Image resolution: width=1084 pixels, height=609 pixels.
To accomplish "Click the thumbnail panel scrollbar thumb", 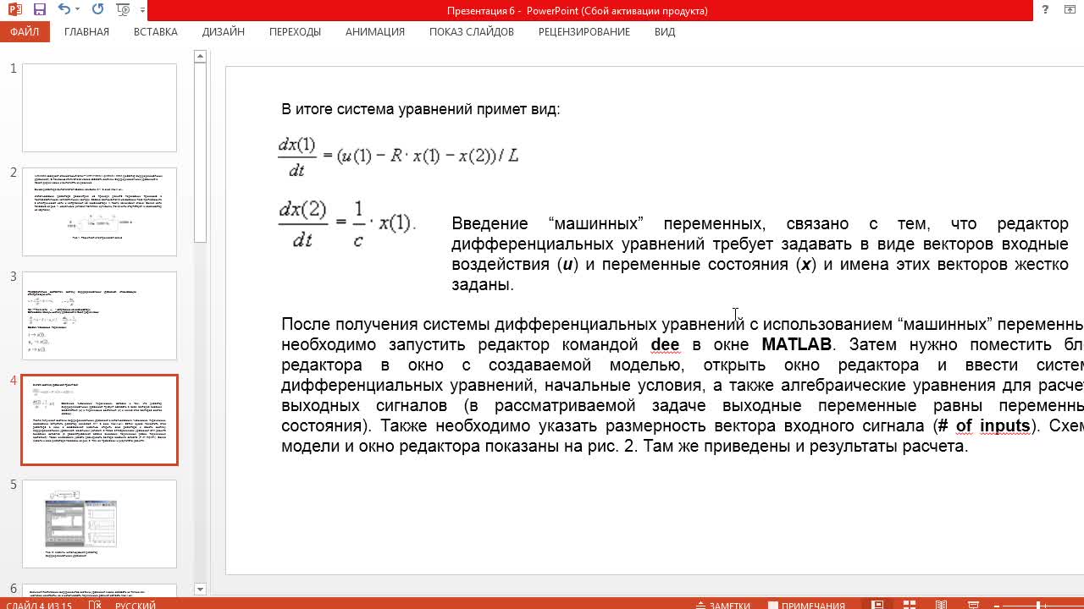I will 200,152.
